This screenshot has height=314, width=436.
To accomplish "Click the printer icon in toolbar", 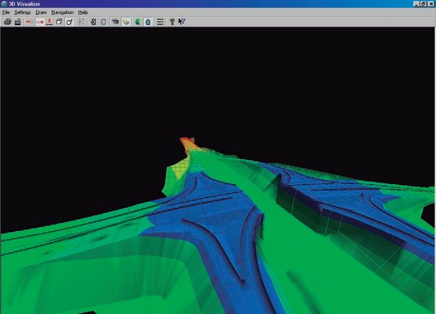I will (7, 22).
